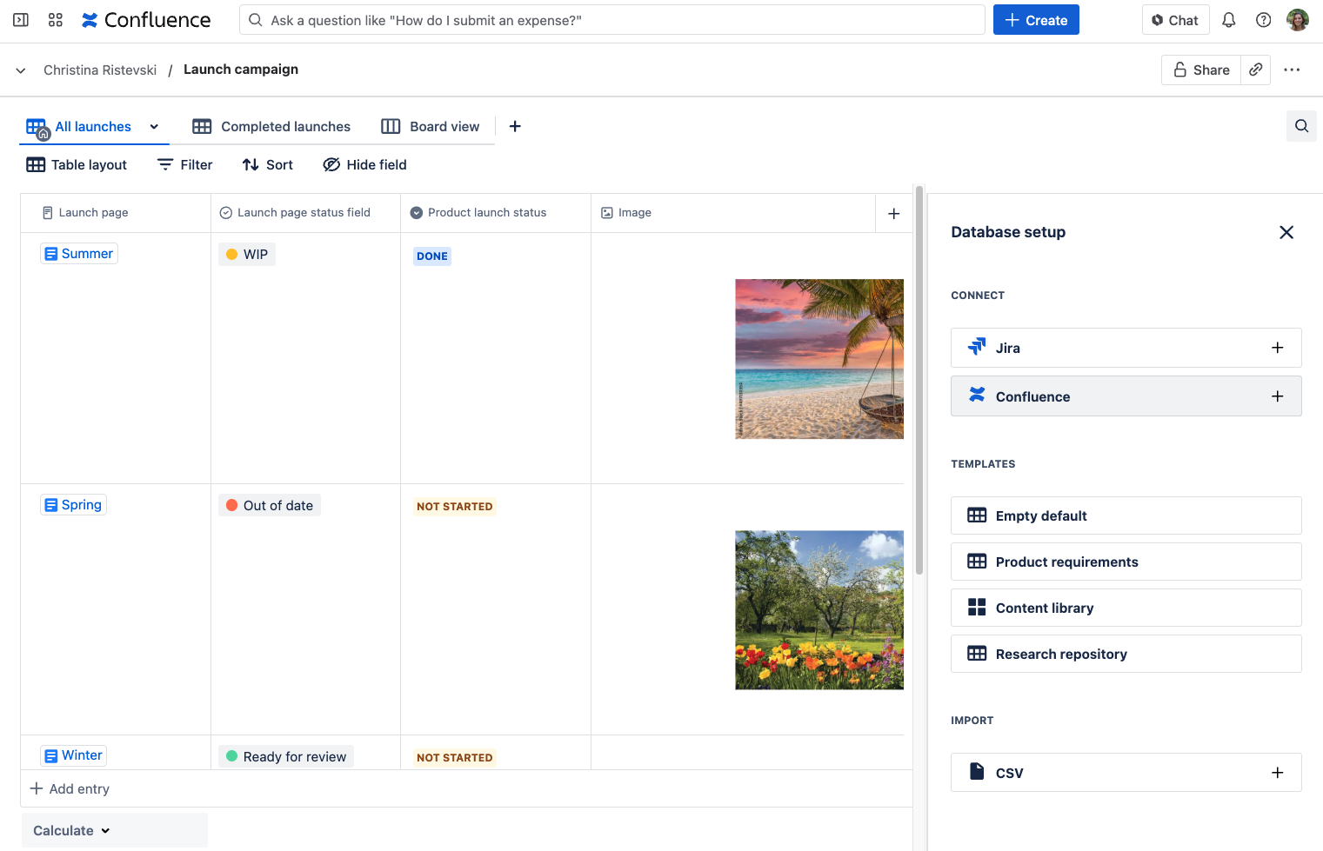The image size is (1323, 851).
Task: Add a new field column plus
Action: 893,213
